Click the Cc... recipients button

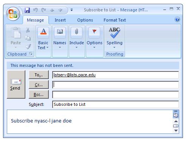(39, 85)
